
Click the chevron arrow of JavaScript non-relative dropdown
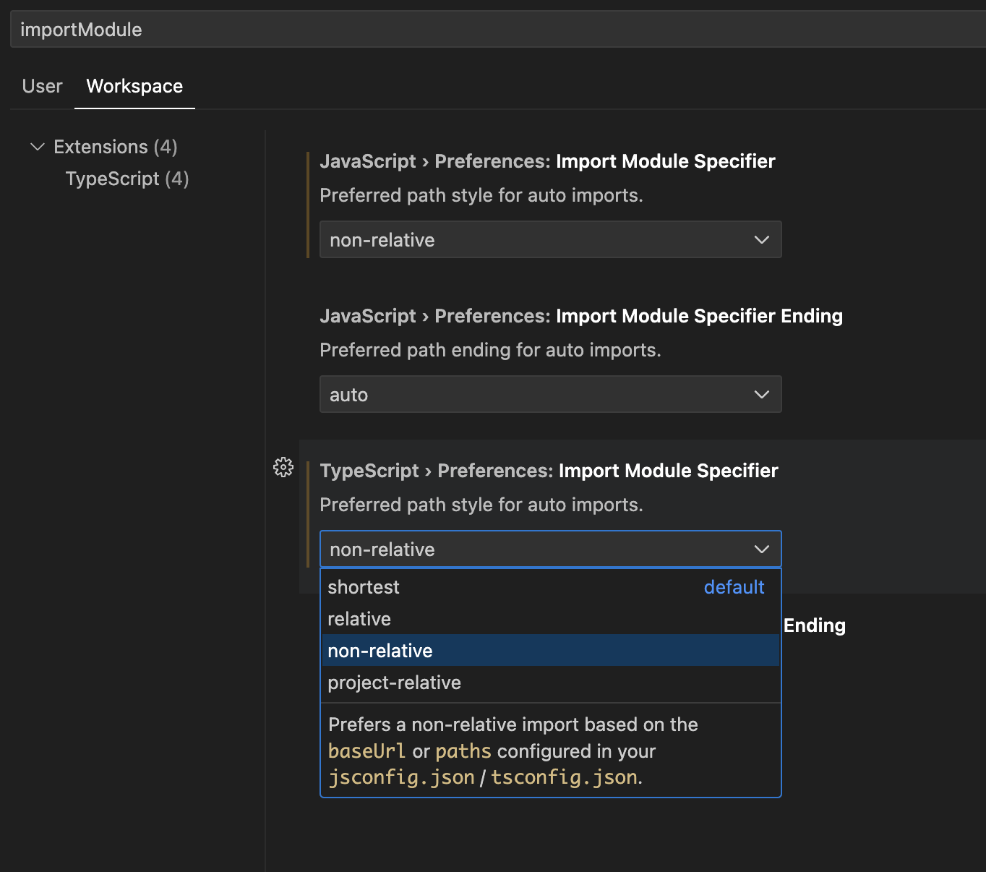[762, 239]
